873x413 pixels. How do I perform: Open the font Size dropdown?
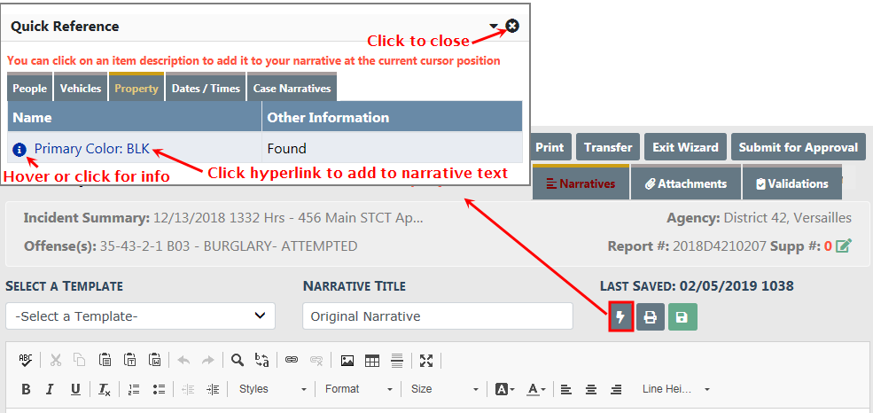444,389
